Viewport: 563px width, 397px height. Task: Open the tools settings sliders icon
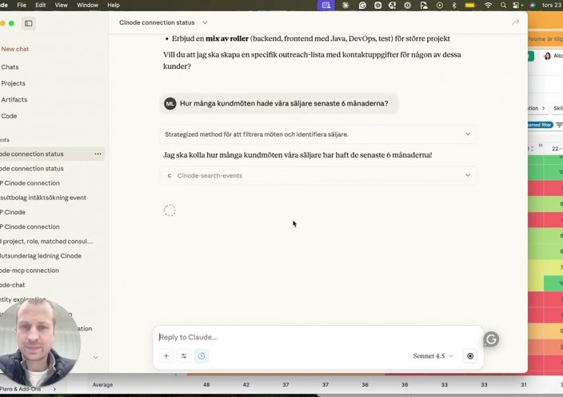click(x=184, y=356)
